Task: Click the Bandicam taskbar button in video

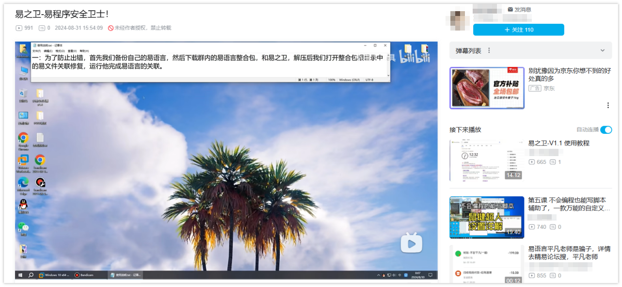Action: [x=84, y=275]
